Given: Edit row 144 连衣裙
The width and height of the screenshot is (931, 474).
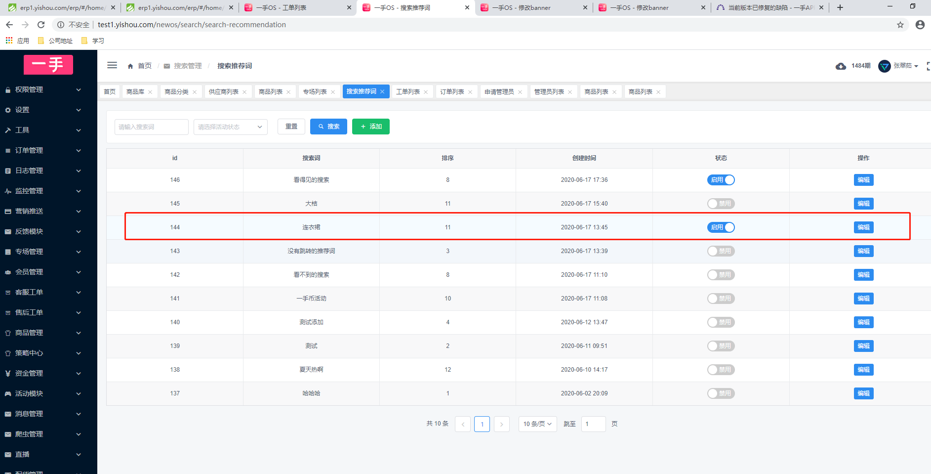Looking at the screenshot, I should [863, 227].
